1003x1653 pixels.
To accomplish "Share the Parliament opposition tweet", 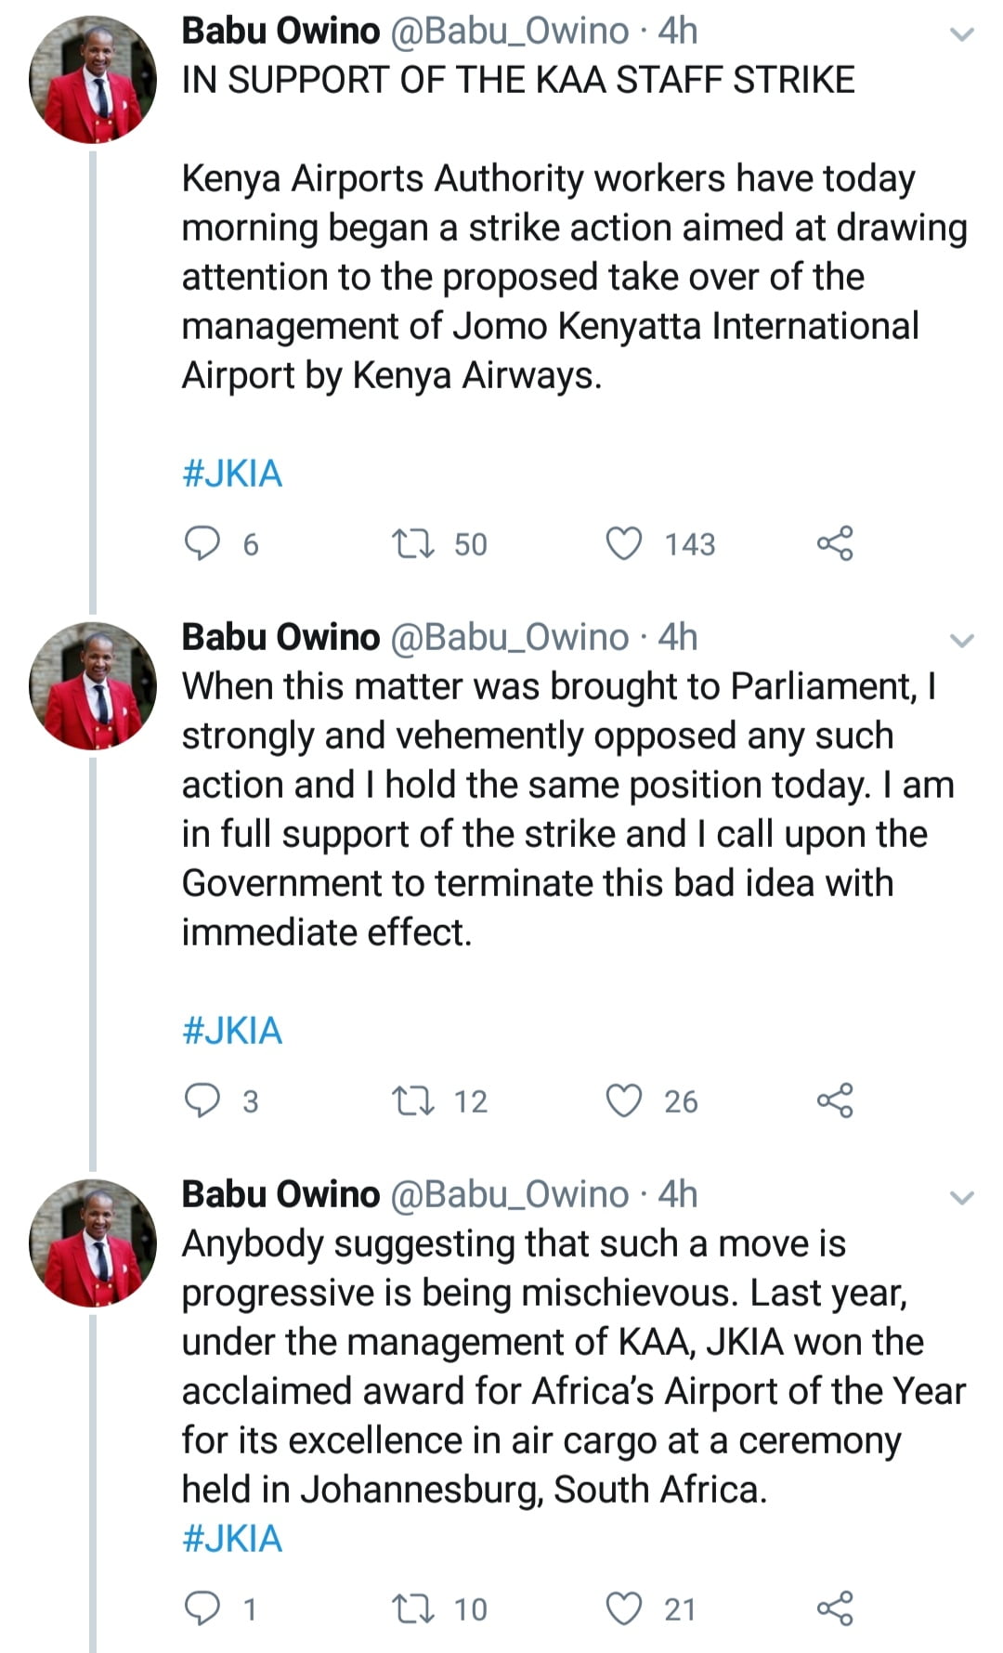I will pyautogui.click(x=835, y=1100).
